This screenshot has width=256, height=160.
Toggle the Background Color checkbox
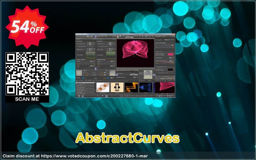pyautogui.click(x=156, y=67)
